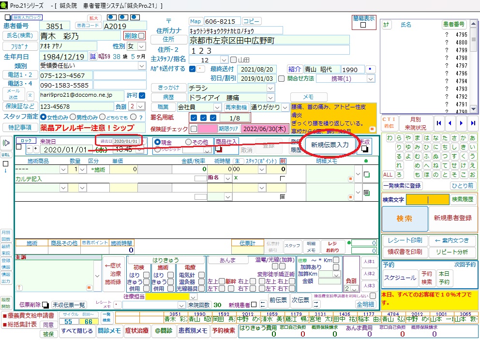Select the あんま treatment section header

coord(228,260)
